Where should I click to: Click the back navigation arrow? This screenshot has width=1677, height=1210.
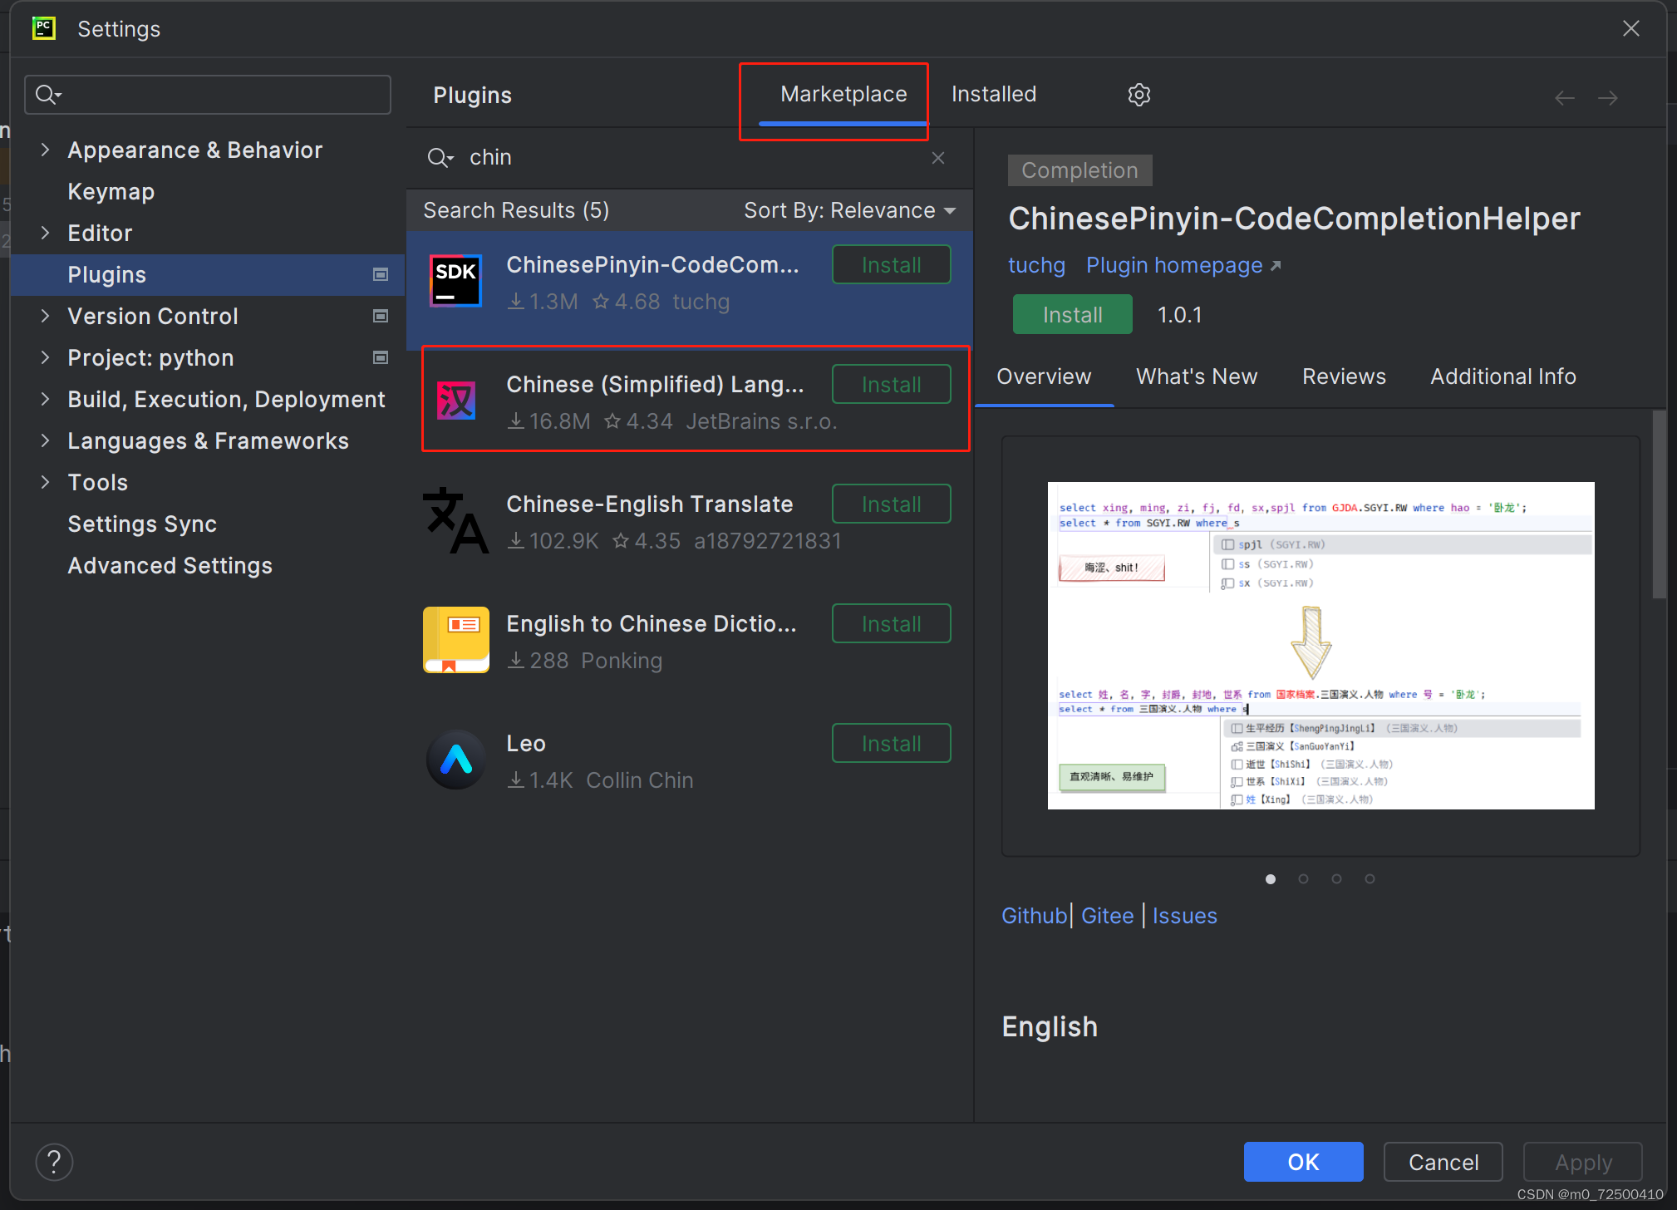tap(1564, 98)
